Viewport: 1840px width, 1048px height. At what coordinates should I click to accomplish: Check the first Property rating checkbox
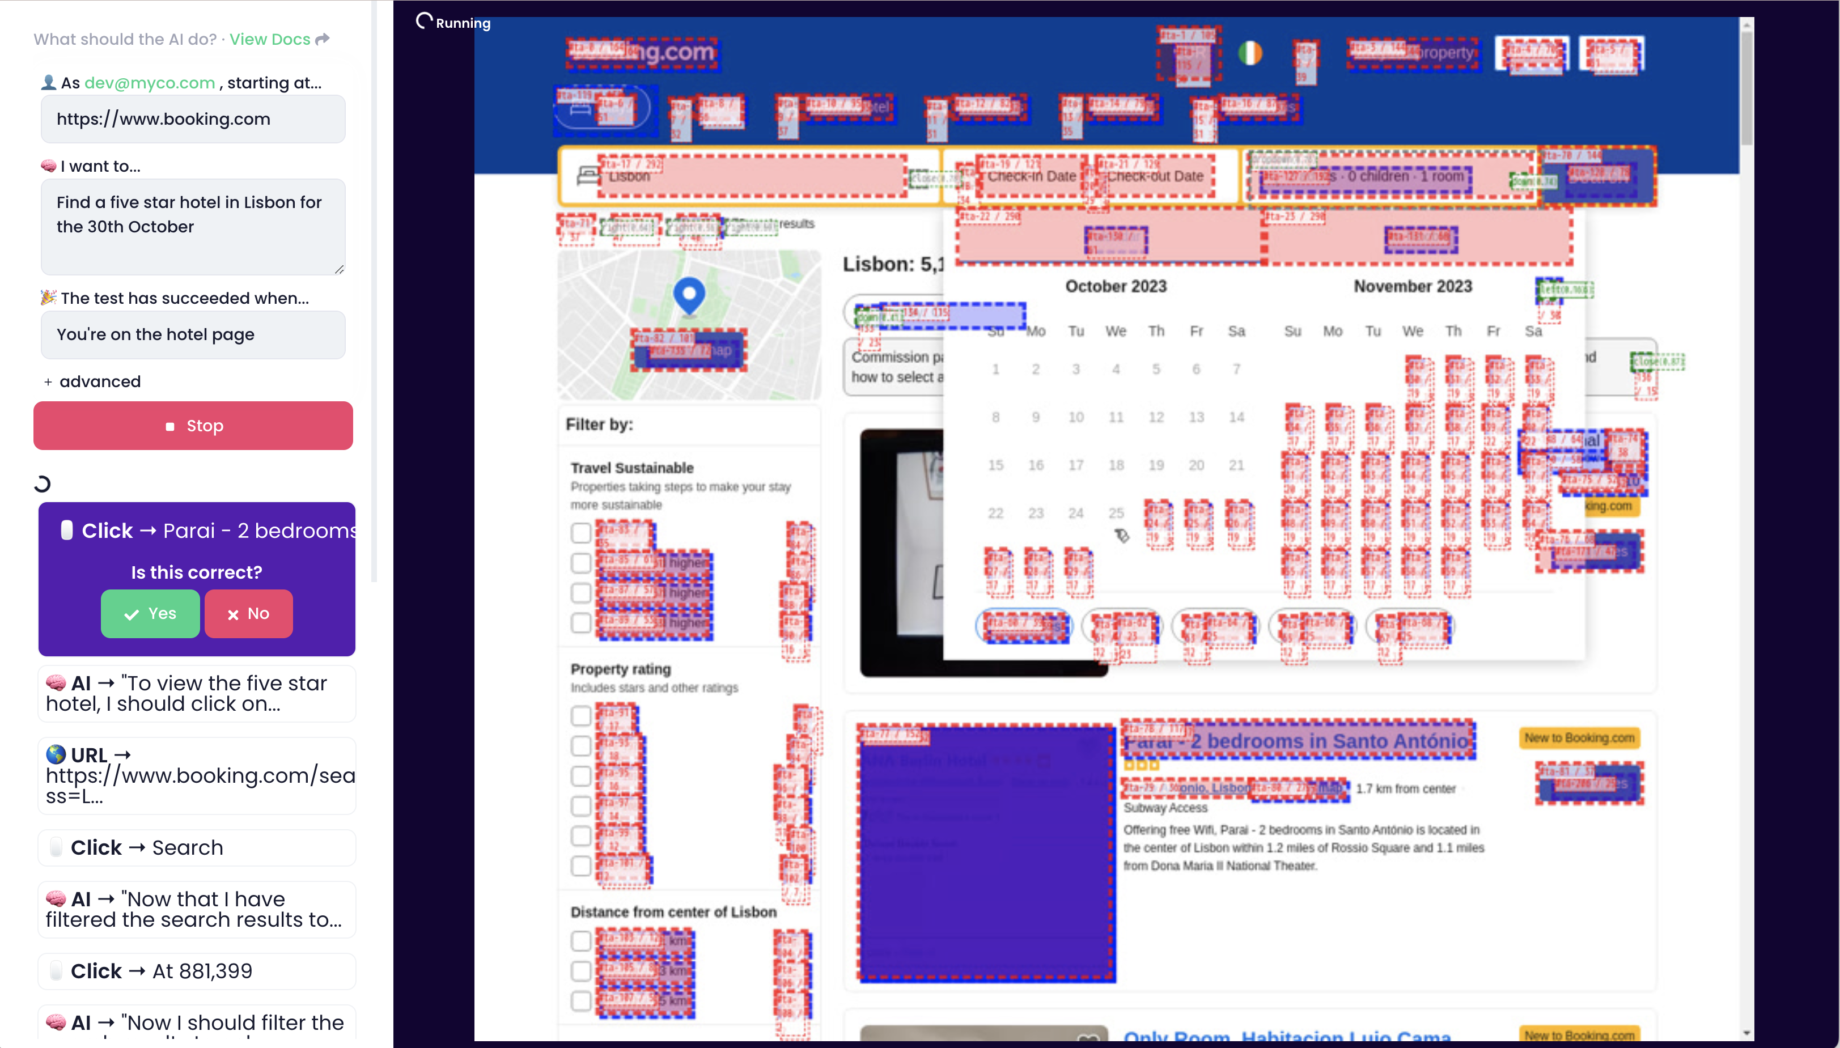(581, 715)
